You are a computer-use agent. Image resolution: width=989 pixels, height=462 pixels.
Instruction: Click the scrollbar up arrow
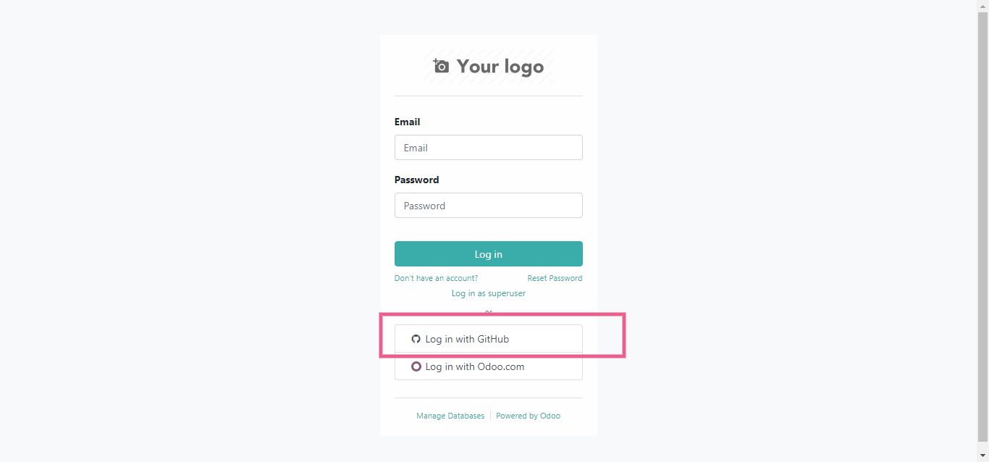982,6
